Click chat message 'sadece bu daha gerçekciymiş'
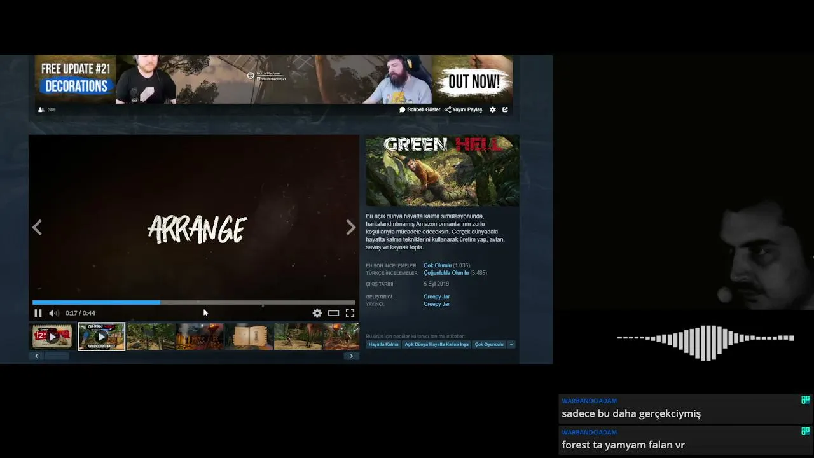The height and width of the screenshot is (458, 814). pos(631,413)
